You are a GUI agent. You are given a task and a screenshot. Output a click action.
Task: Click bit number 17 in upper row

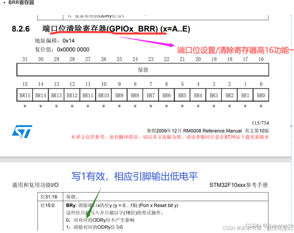coord(245,59)
